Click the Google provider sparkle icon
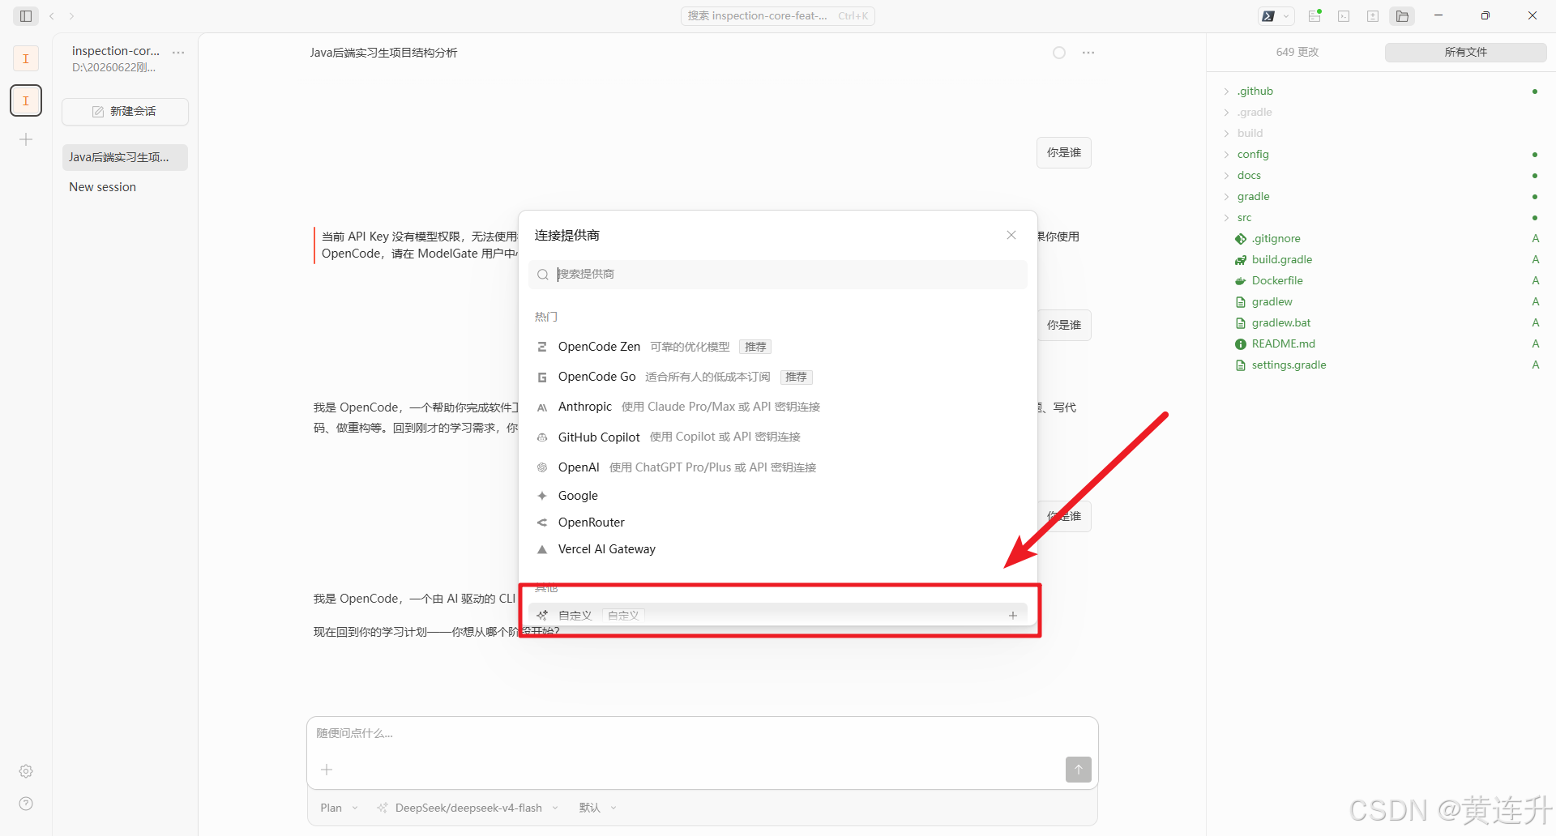Image resolution: width=1556 pixels, height=836 pixels. [x=542, y=496]
